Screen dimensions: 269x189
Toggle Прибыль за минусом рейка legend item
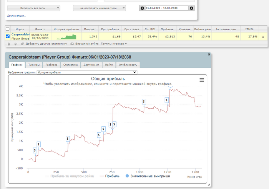click(x=69, y=176)
